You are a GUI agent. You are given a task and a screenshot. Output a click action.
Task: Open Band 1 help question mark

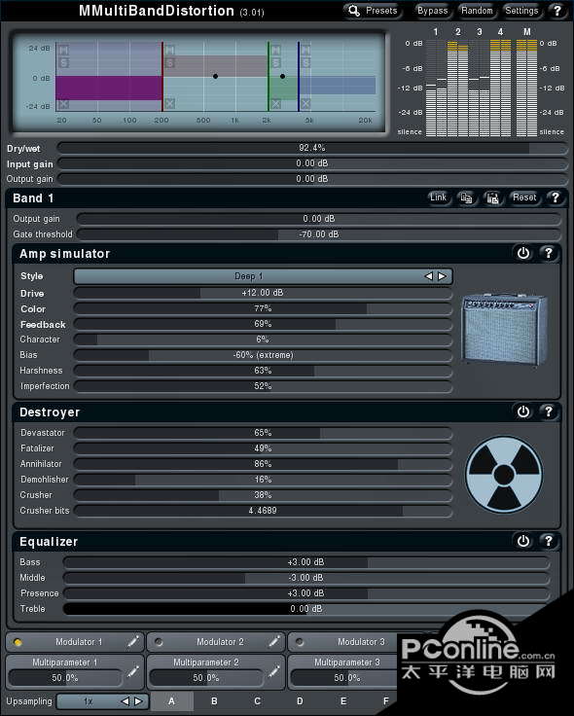[555, 197]
